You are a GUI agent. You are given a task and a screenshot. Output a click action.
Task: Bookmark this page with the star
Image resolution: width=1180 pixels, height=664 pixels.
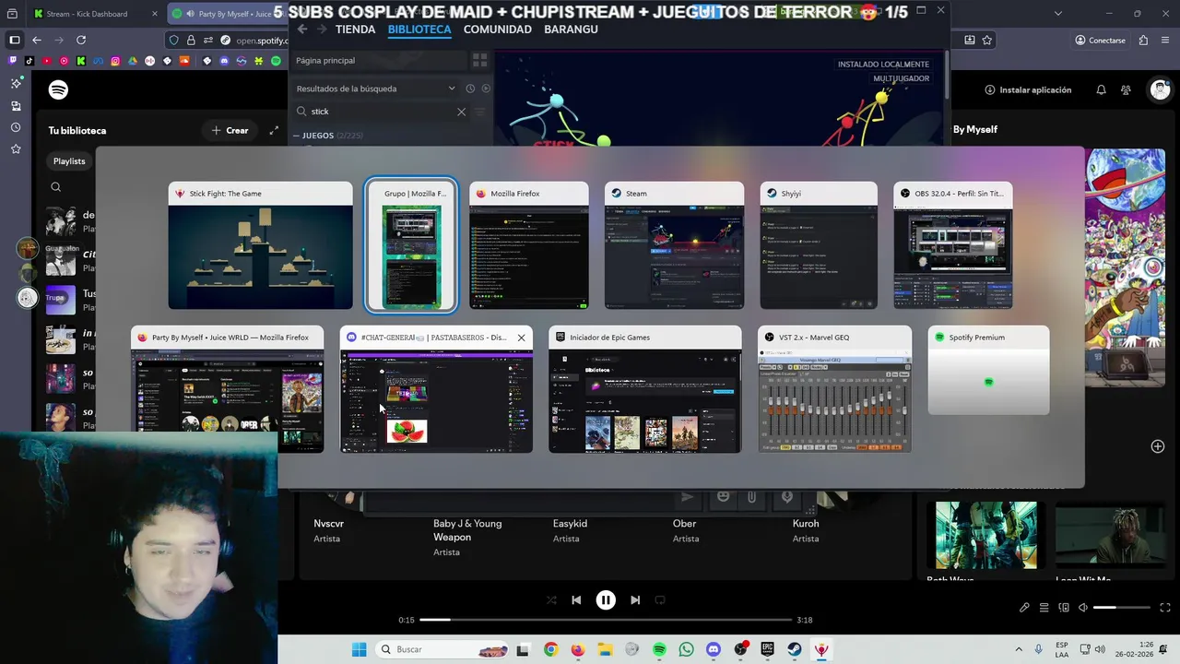coord(987,40)
